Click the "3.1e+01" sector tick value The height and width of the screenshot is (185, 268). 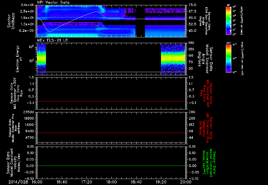pyautogui.click(x=27, y=5)
